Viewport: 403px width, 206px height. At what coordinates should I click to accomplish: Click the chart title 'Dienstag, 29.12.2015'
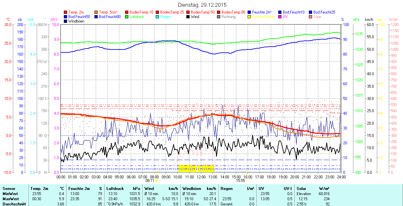point(202,5)
